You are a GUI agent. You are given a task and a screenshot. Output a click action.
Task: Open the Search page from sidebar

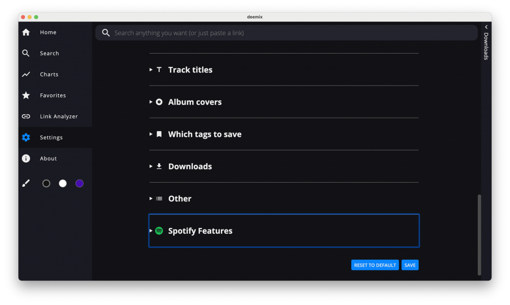49,54
